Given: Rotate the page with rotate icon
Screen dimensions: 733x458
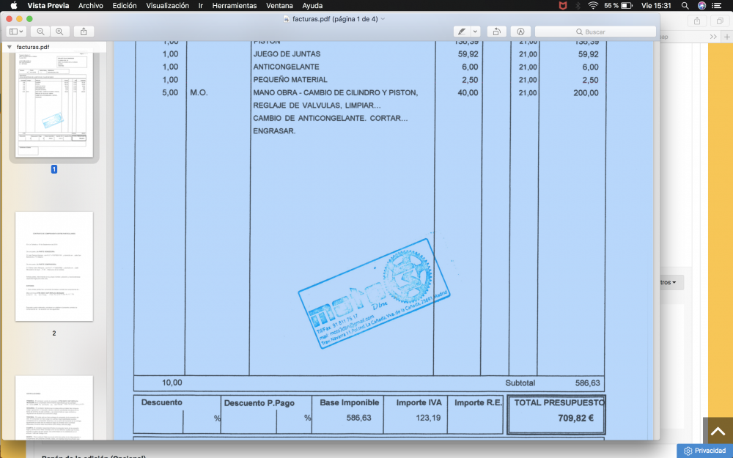Looking at the screenshot, I should pos(496,32).
